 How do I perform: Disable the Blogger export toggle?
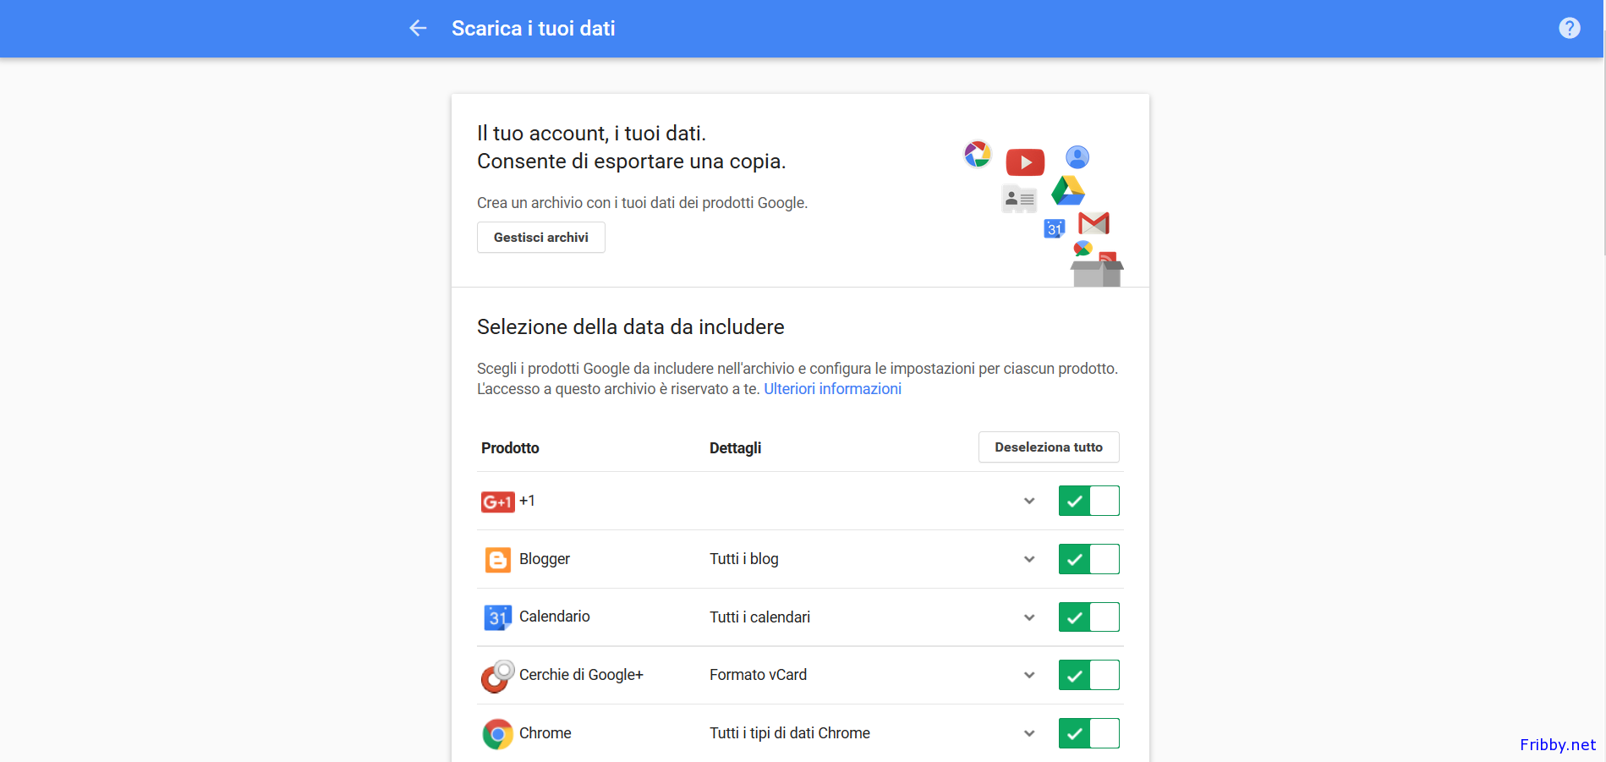(x=1088, y=559)
